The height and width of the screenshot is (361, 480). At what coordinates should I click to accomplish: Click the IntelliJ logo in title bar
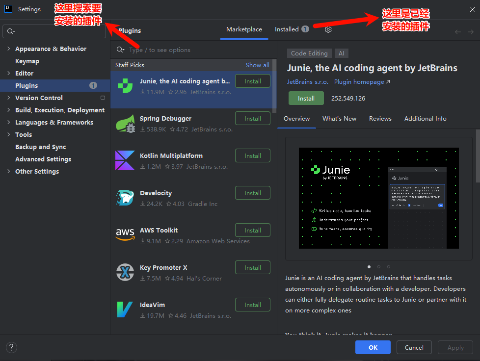click(x=8, y=9)
